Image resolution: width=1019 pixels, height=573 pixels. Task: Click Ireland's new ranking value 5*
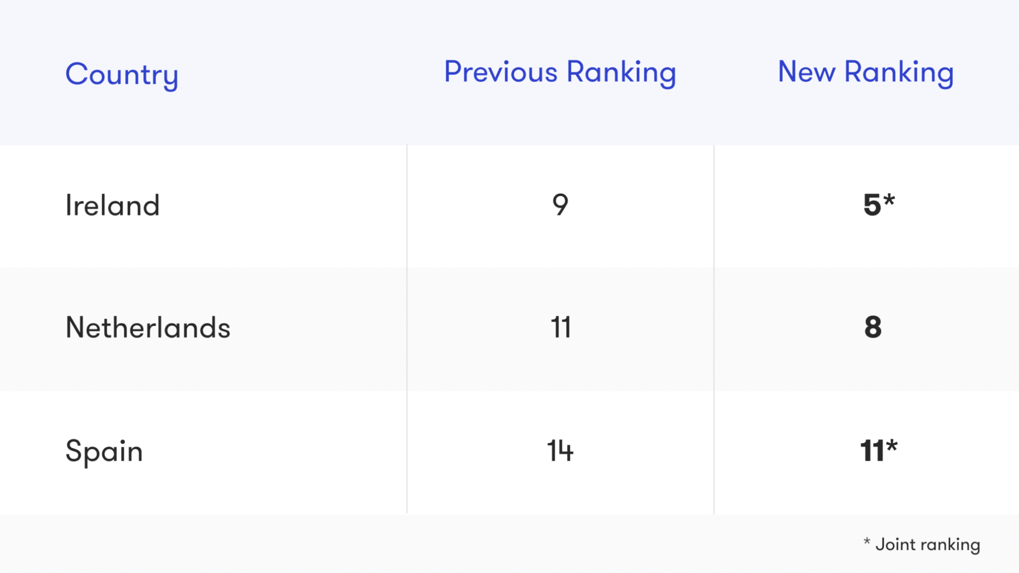[879, 204]
